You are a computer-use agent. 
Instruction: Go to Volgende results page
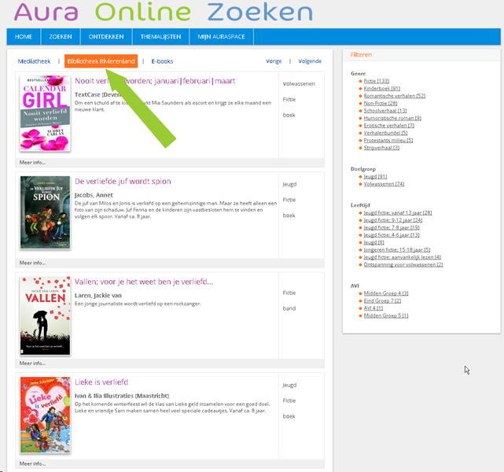coord(309,61)
